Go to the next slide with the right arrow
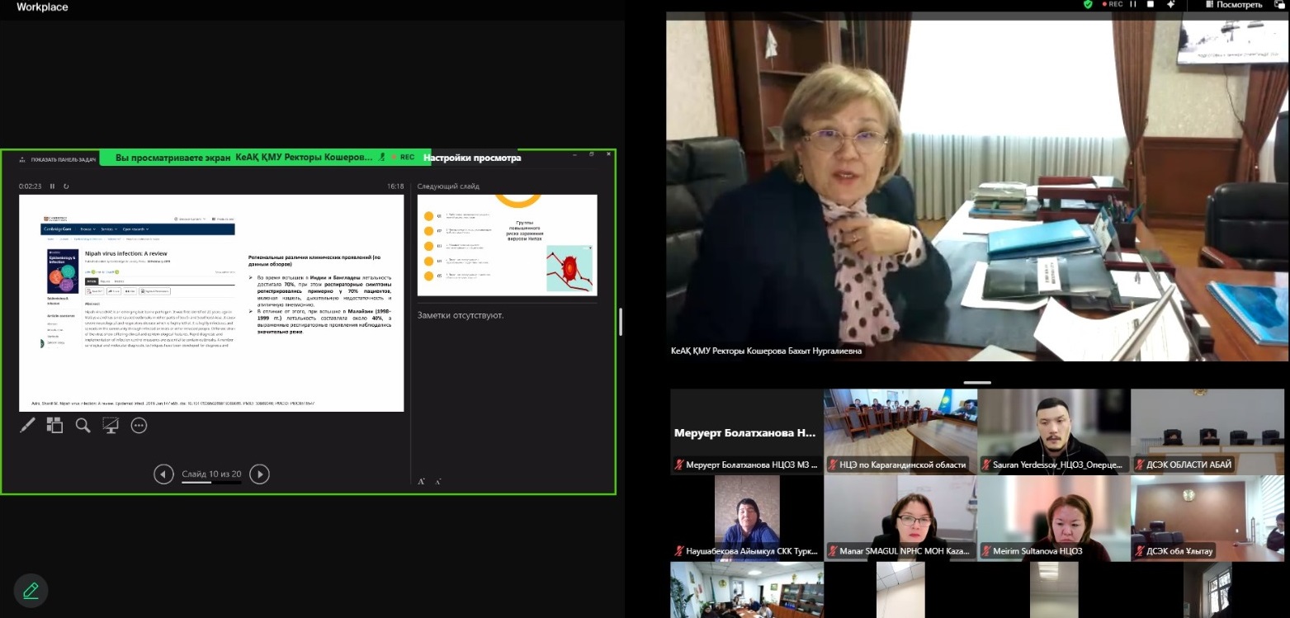This screenshot has width=1290, height=618. (259, 474)
